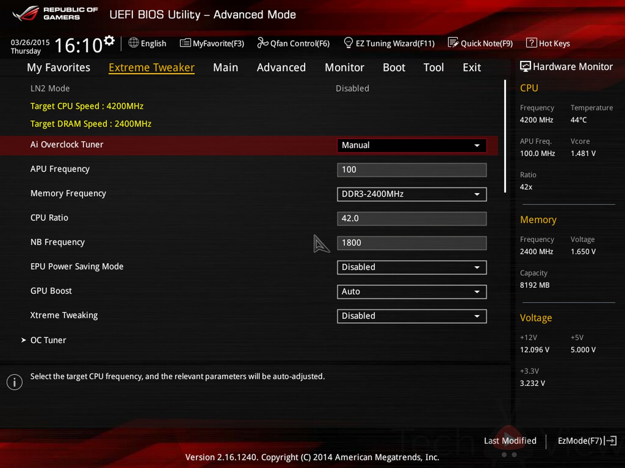Click the Last Modified button
Screen dimensions: 625x468
(x=510, y=441)
